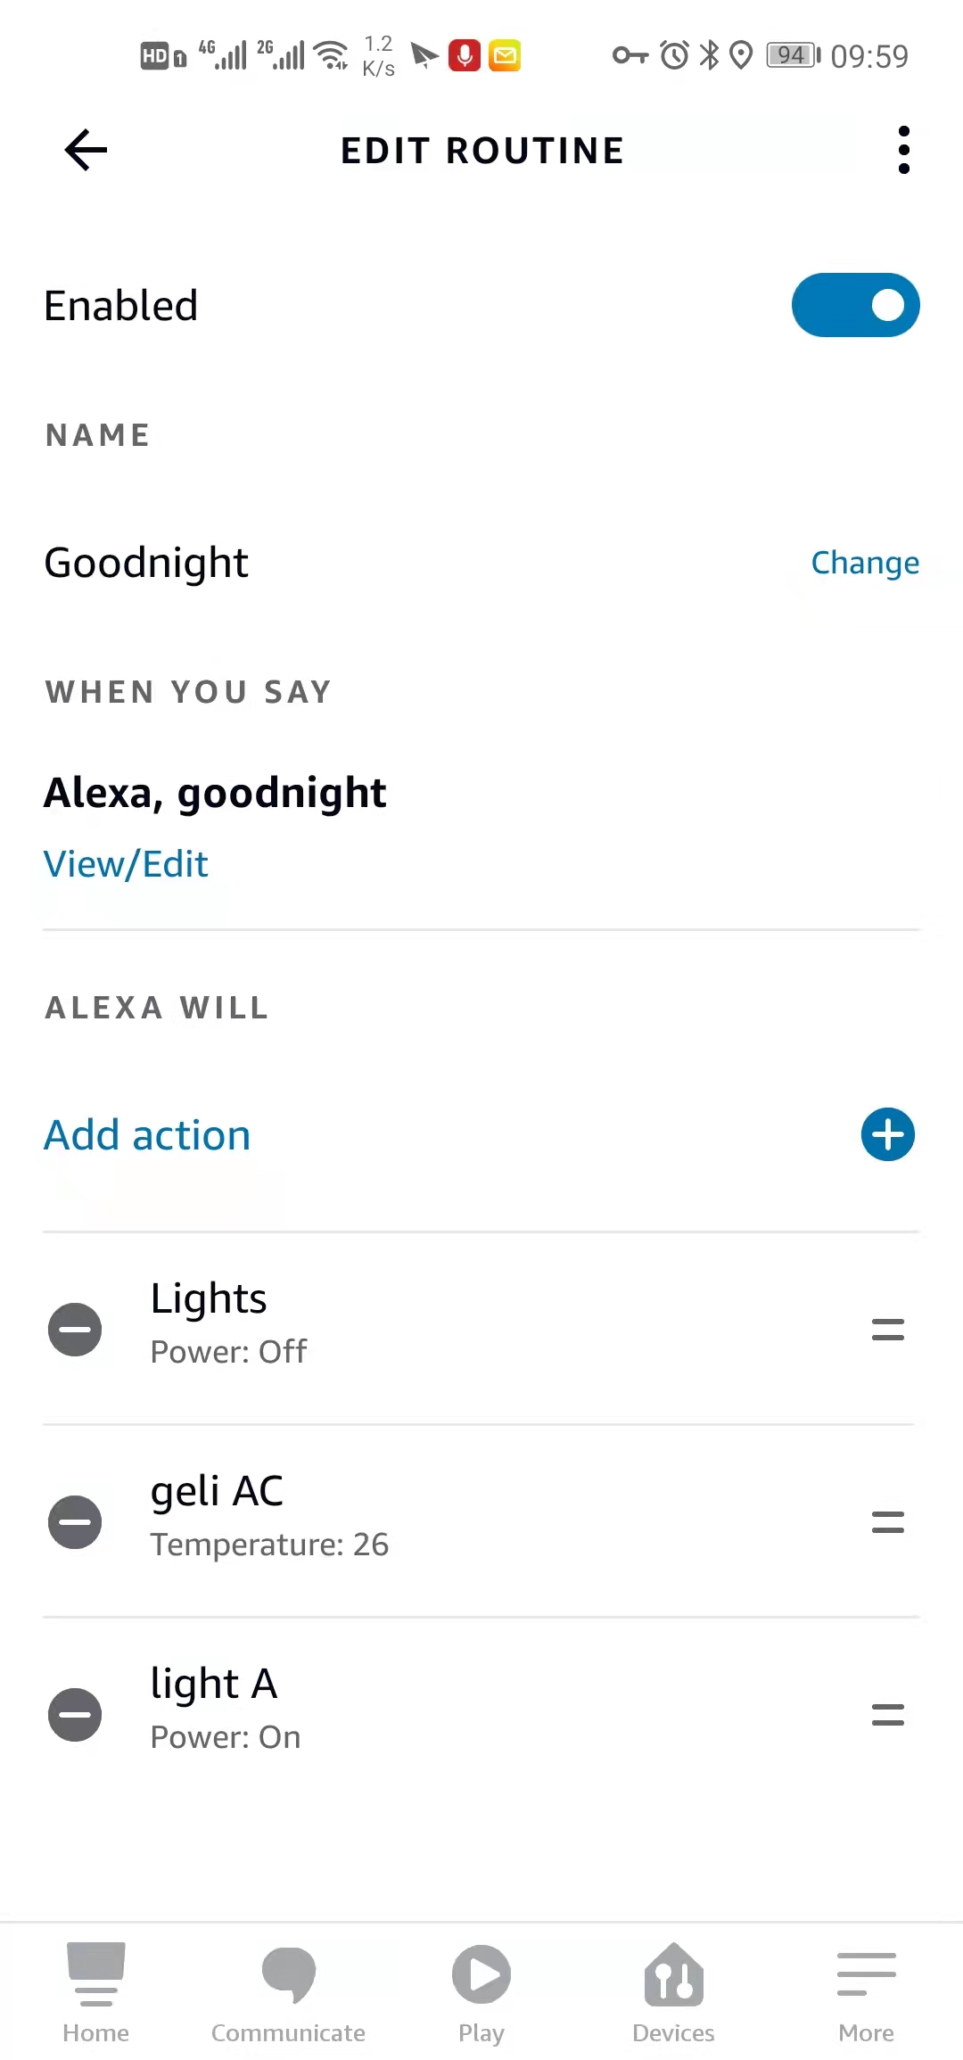This screenshot has height=2060, width=963.
Task: Tap Change next to Goodnight name
Action: click(864, 563)
